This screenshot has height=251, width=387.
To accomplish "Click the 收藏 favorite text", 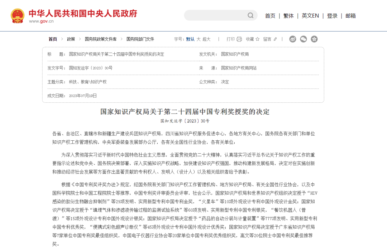I will click(x=250, y=39).
